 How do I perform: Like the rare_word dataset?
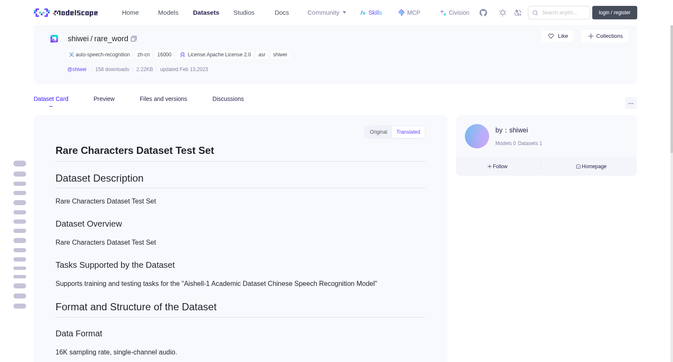557,36
